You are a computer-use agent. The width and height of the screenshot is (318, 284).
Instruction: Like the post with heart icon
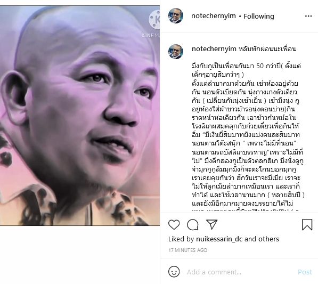(x=174, y=224)
